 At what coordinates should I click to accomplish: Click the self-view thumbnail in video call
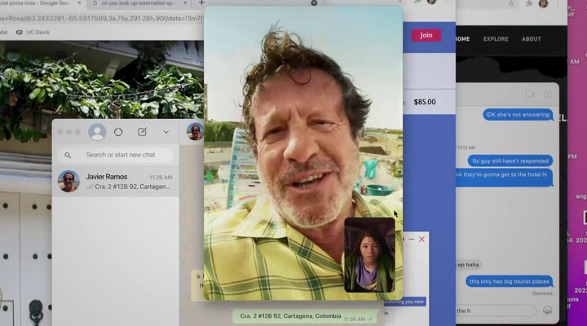[x=369, y=255]
